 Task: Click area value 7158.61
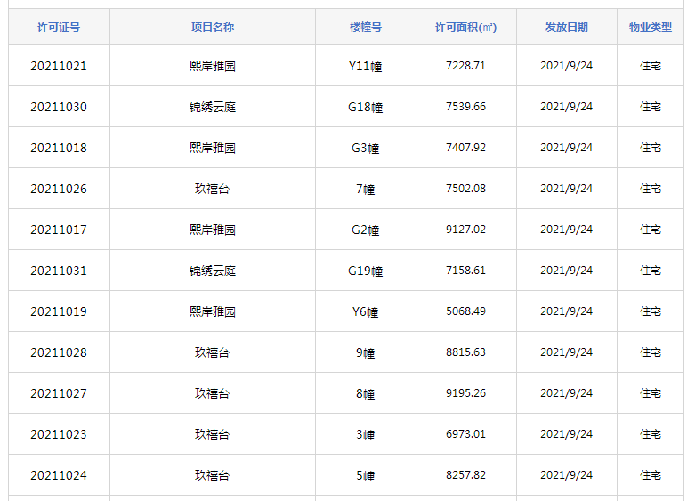click(x=465, y=270)
